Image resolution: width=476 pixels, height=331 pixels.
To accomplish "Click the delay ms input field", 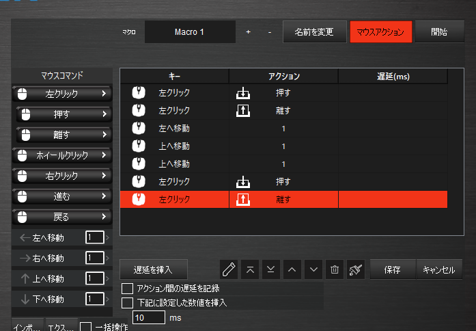I will 148,318.
